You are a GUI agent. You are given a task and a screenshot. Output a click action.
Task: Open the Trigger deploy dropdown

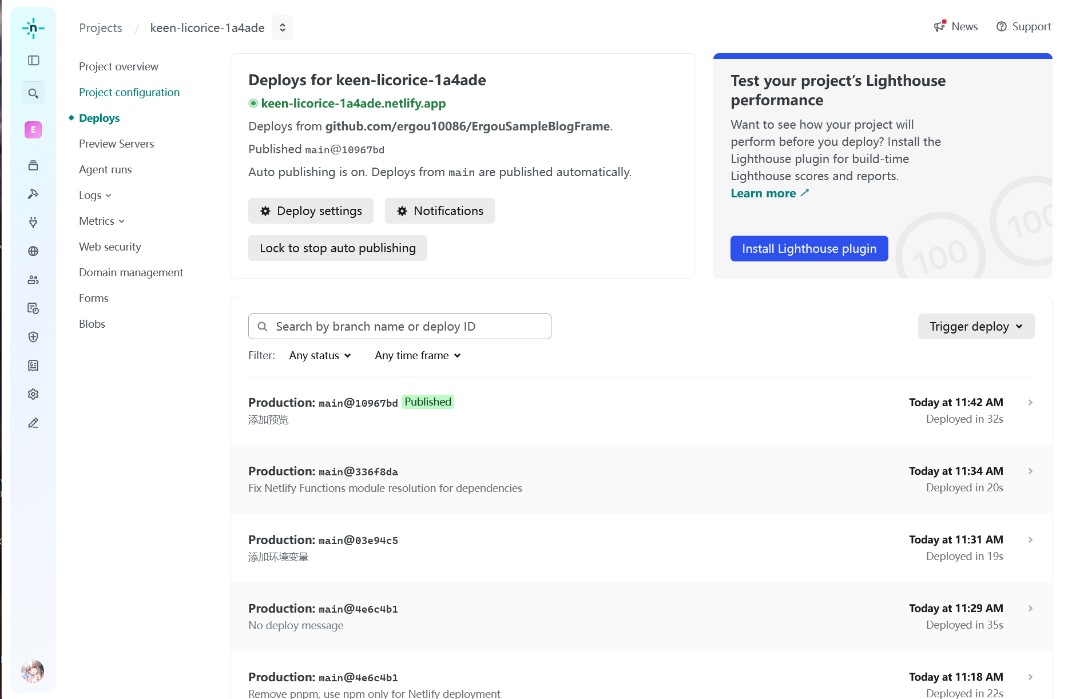(976, 326)
